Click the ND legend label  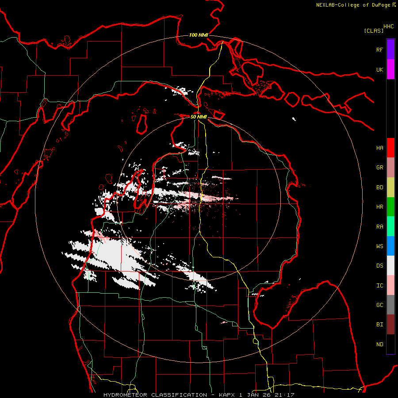(x=379, y=344)
